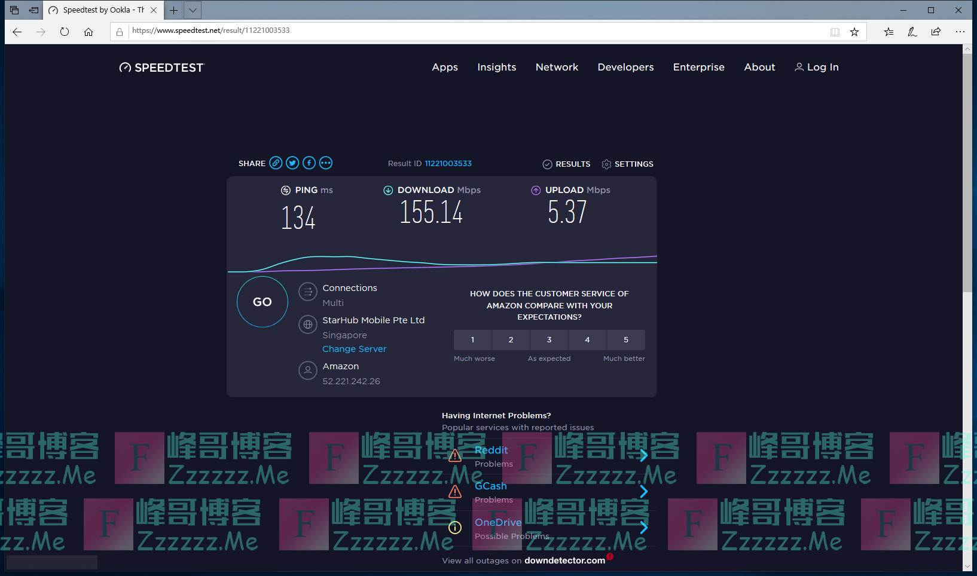Select rating 1 Much worse
Viewport: 977px width, 576px height.
point(472,340)
